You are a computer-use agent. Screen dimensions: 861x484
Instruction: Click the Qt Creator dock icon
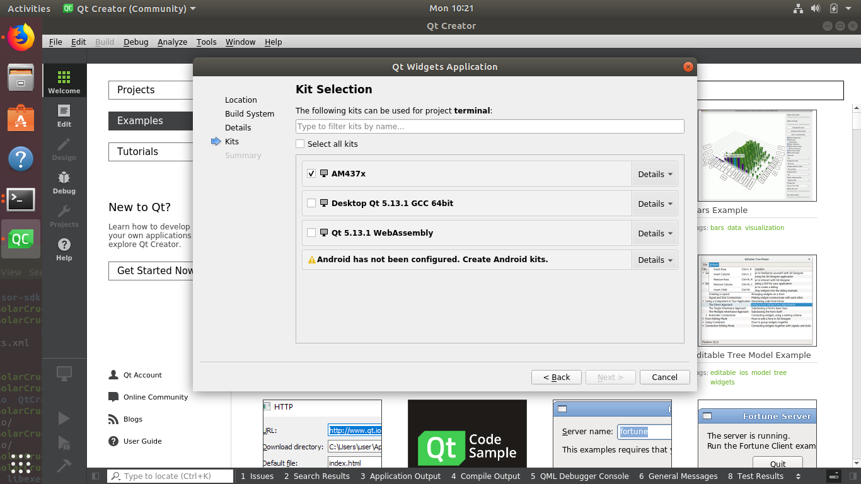click(x=21, y=239)
